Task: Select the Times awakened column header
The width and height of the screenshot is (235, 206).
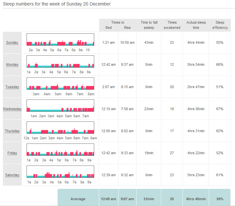Action: (x=172, y=25)
